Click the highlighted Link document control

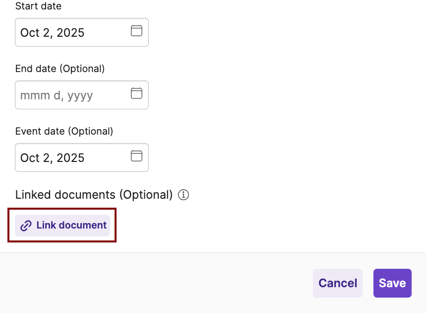[61, 226]
